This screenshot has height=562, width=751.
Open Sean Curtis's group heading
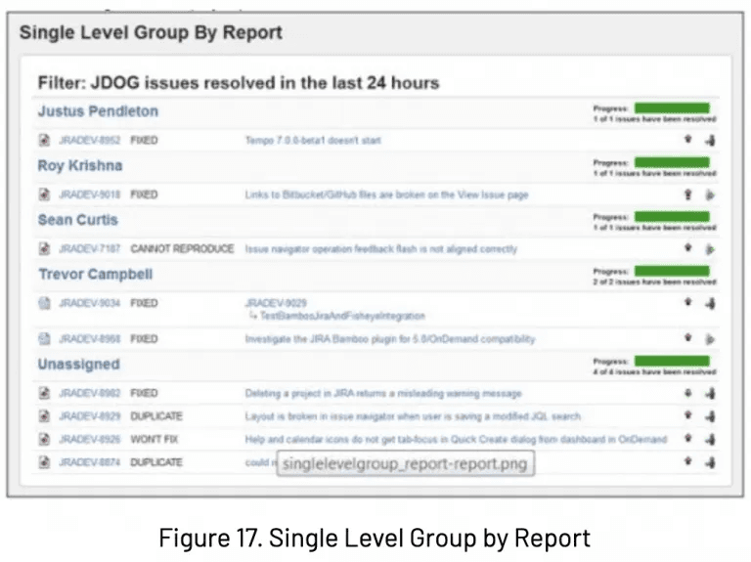(77, 220)
